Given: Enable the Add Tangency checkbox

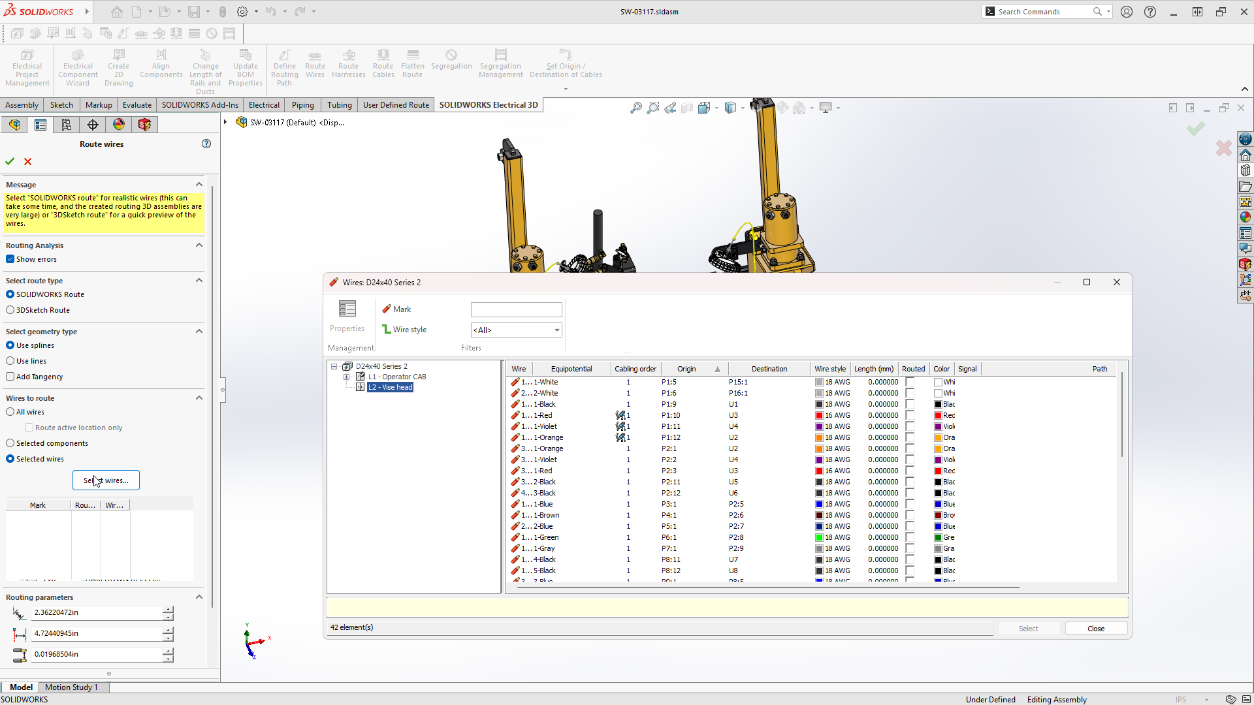Looking at the screenshot, I should tap(10, 377).
